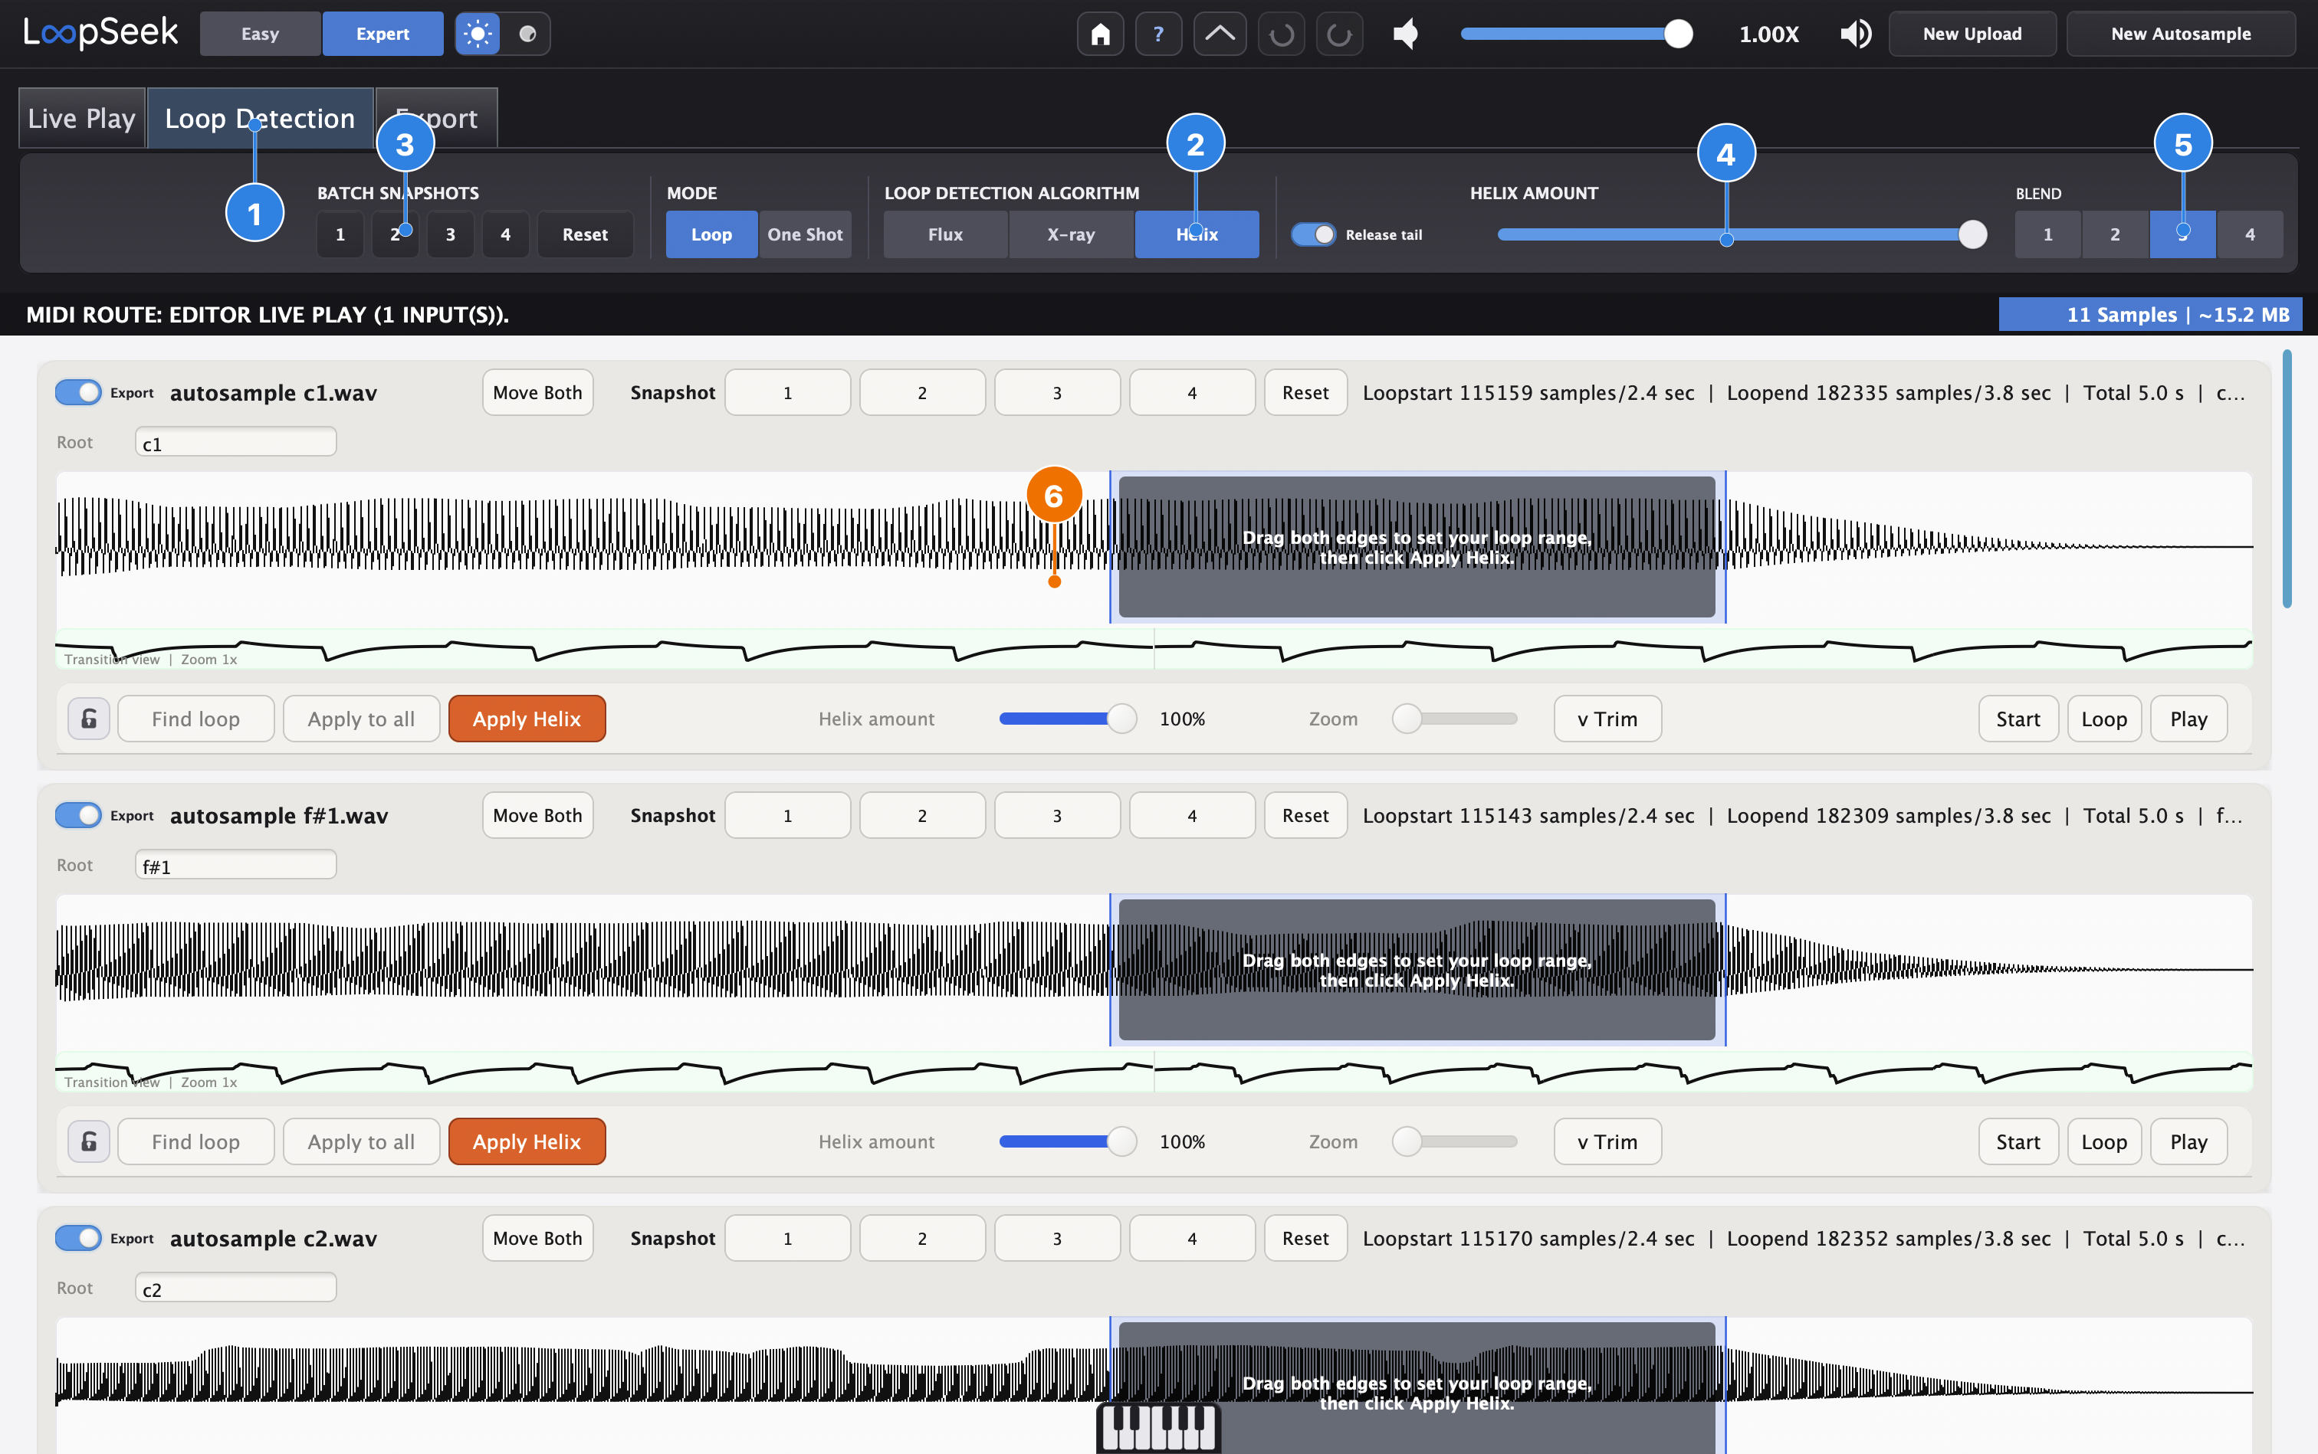Select Easy mode
This screenshot has width=2318, height=1454.
(x=260, y=34)
